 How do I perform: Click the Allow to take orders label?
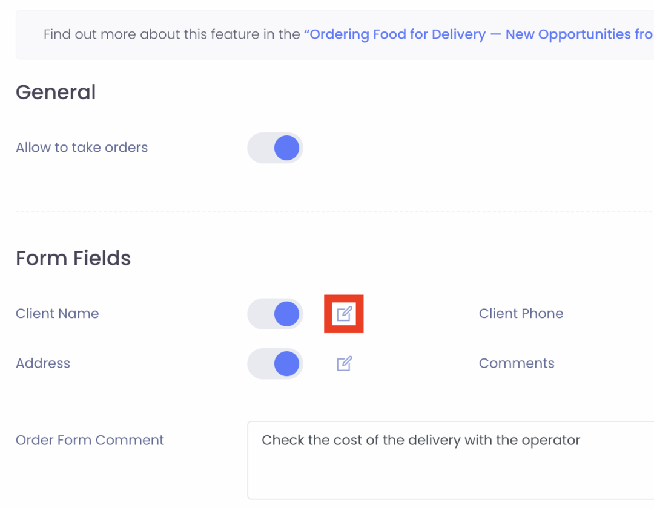point(82,148)
